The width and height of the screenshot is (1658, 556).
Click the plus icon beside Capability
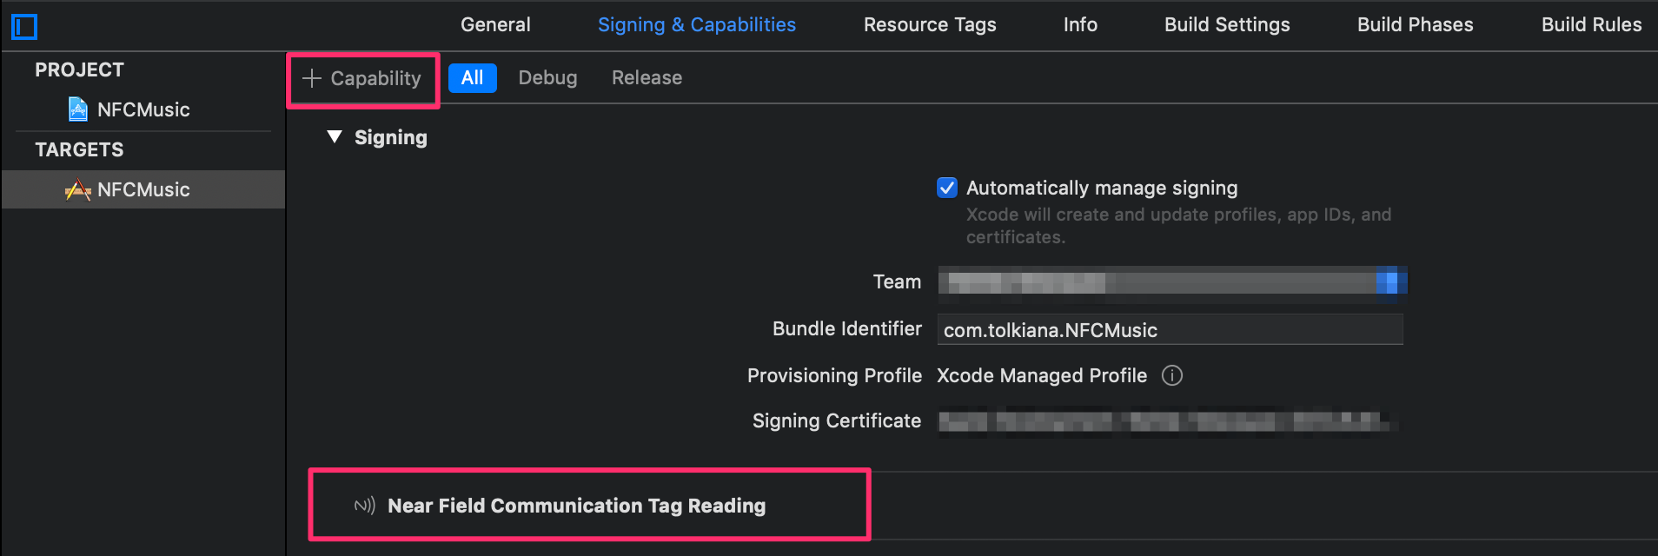point(312,78)
